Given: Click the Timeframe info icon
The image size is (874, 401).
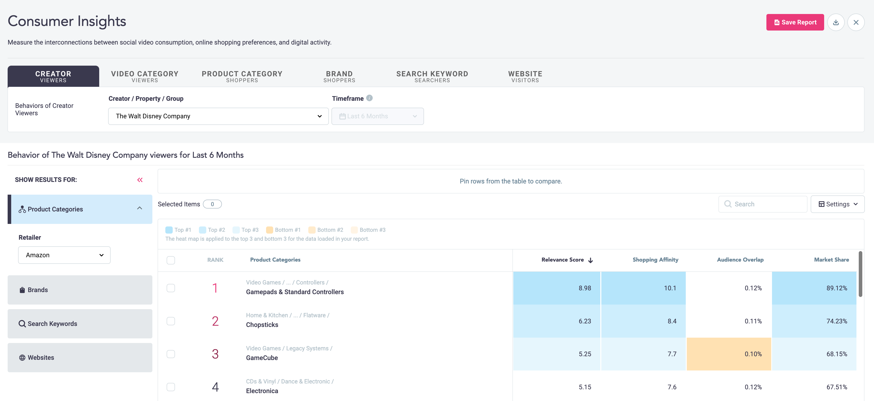Looking at the screenshot, I should point(370,98).
